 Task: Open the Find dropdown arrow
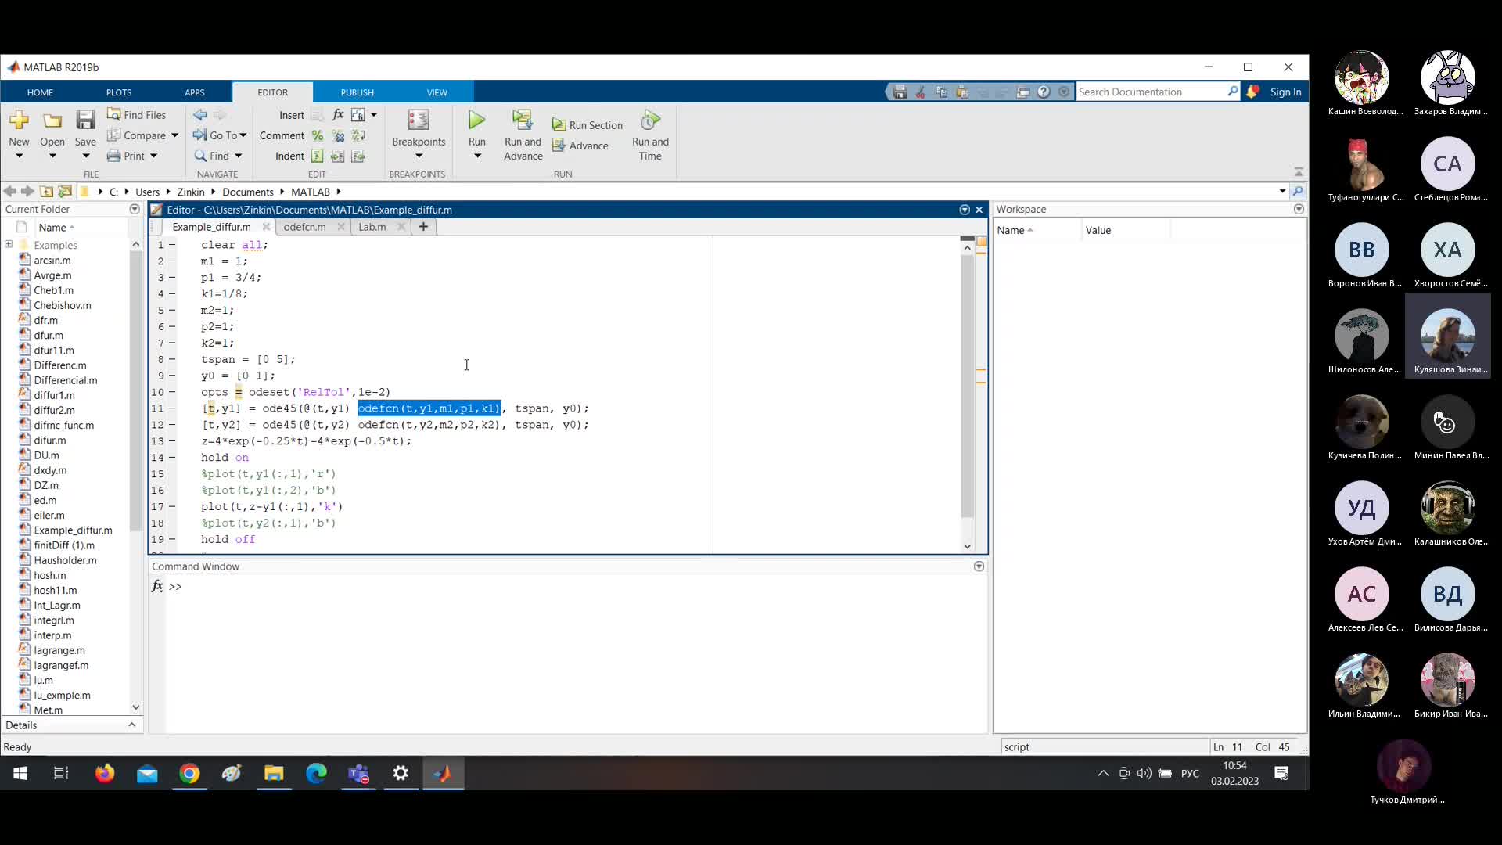click(x=238, y=156)
